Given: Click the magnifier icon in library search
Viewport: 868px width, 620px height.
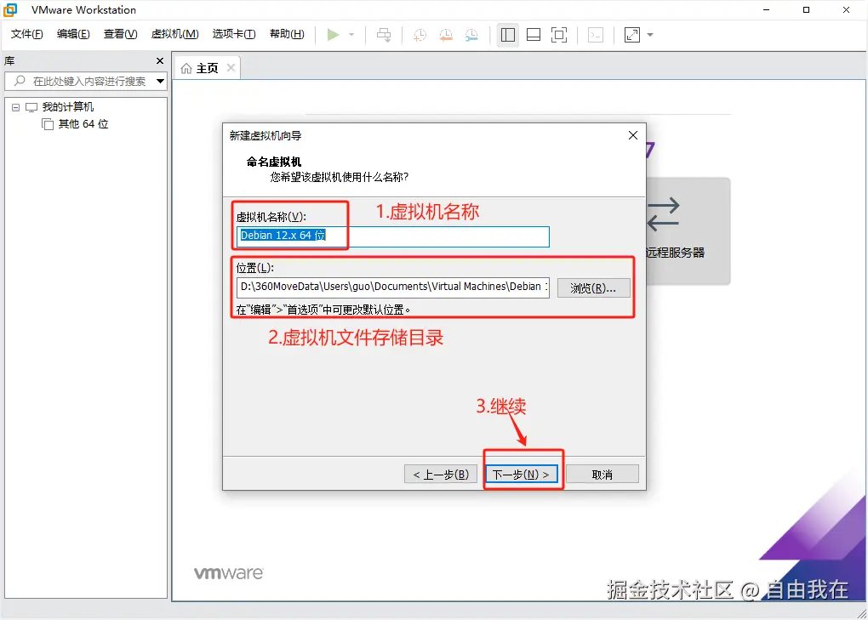Looking at the screenshot, I should tap(20, 81).
